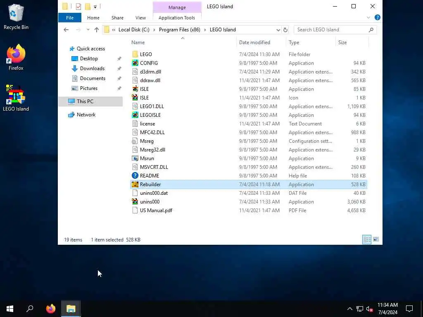Open Desktop in navigation pane

(89, 59)
